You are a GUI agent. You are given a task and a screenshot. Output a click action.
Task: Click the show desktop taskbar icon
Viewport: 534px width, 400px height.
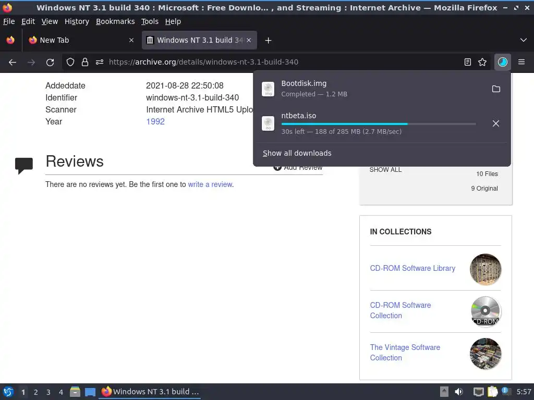[x=90, y=392]
